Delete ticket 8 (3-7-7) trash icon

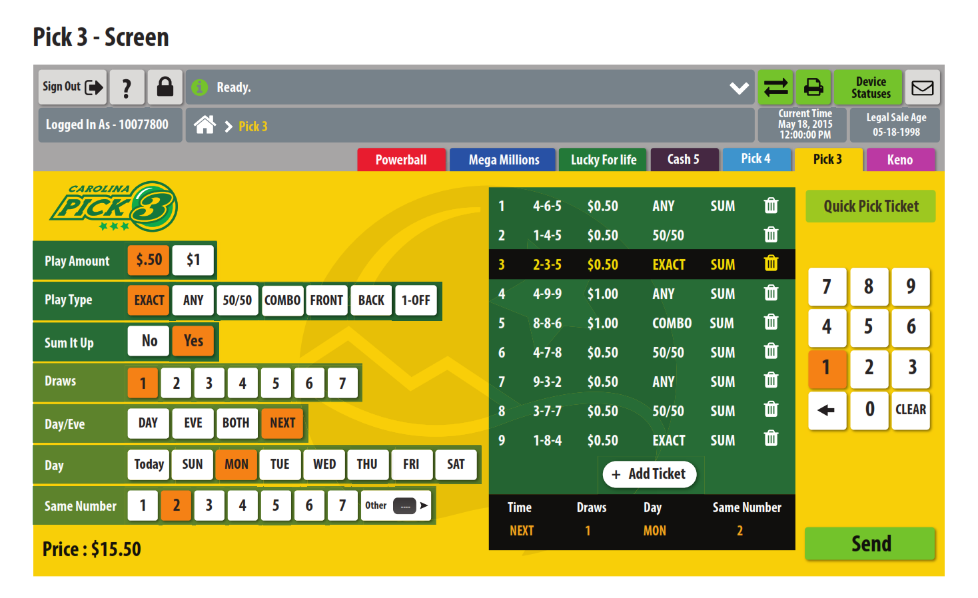pyautogui.click(x=771, y=410)
